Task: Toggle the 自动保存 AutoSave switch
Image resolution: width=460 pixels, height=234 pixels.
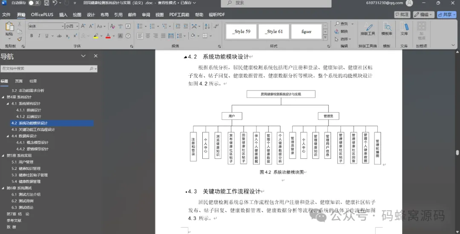Action: pos(34,3)
